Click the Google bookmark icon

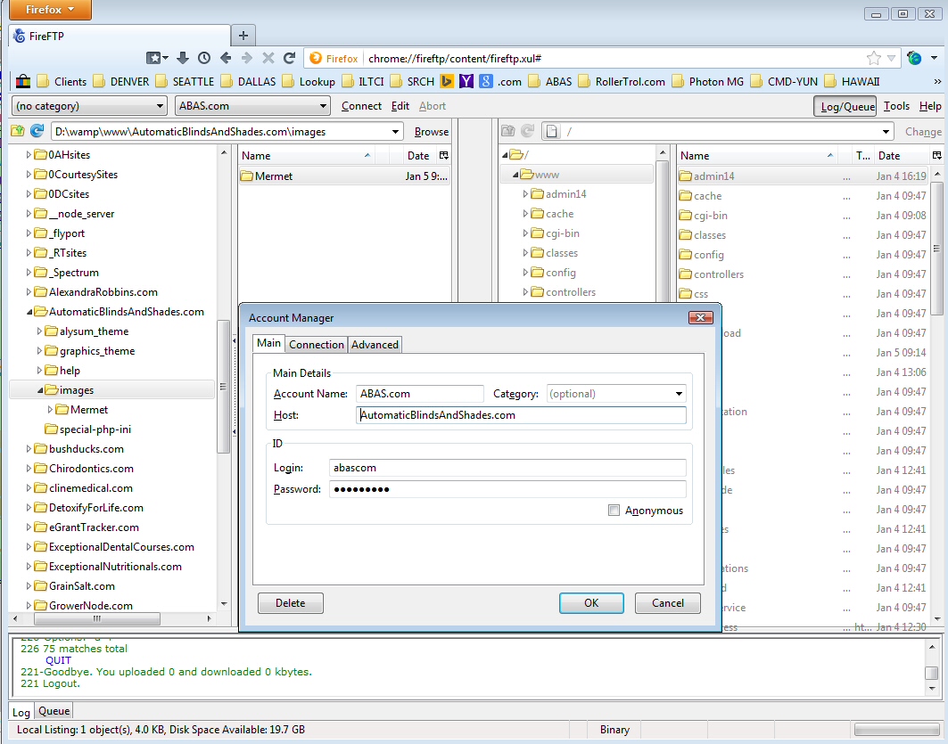coord(486,81)
